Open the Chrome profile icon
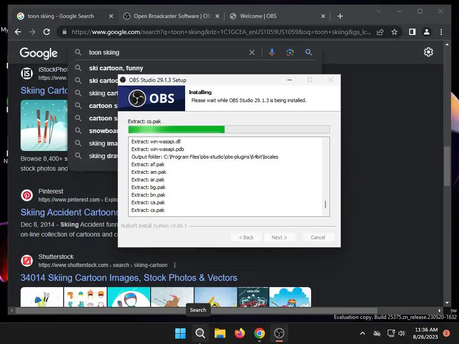This screenshot has height=344, width=459. [427, 32]
